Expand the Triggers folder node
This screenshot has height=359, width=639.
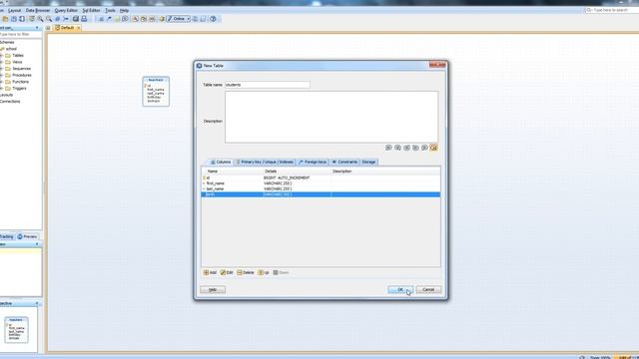click(x=2, y=88)
